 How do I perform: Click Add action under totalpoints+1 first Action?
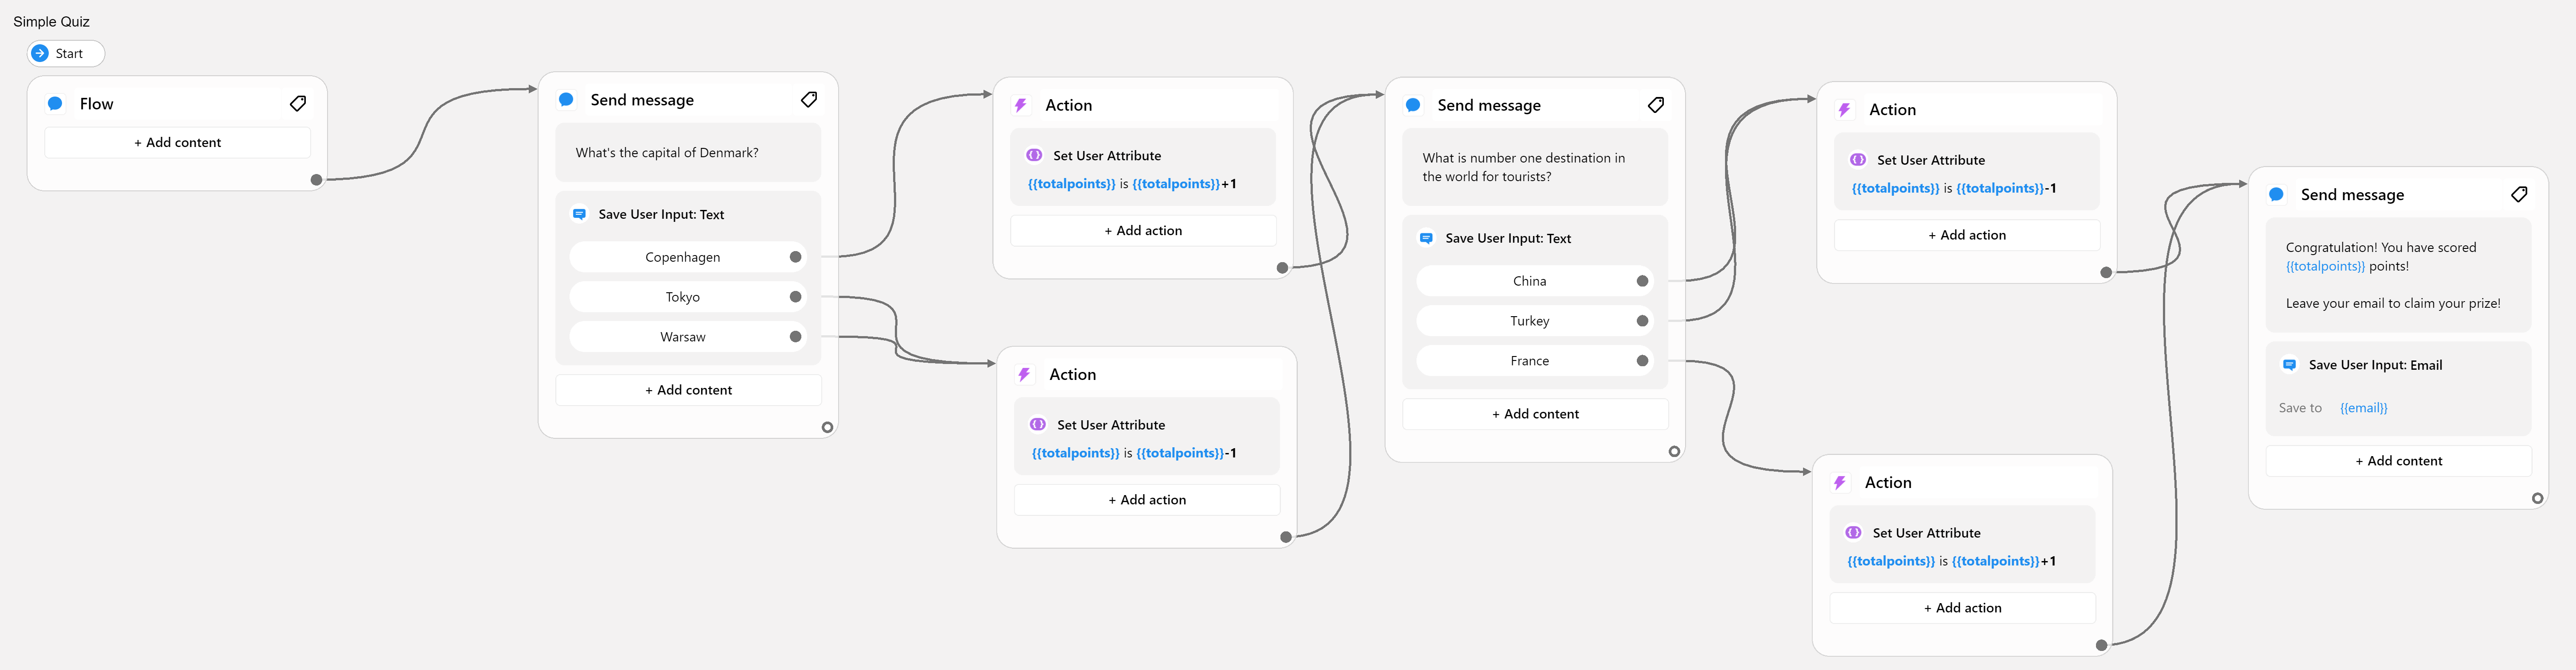click(x=1143, y=231)
